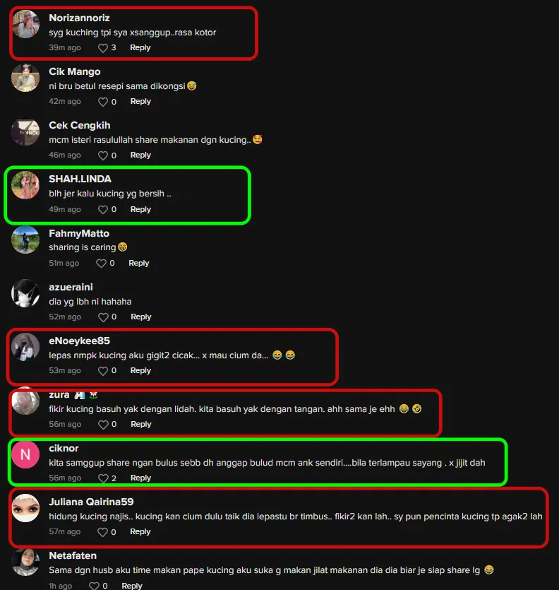Like FahmyMatto's sharing is caring comment
Screen dimensions: 559x590
coord(101,264)
